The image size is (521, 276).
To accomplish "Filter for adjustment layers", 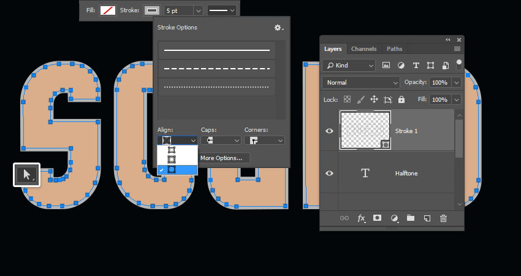I will pyautogui.click(x=401, y=66).
